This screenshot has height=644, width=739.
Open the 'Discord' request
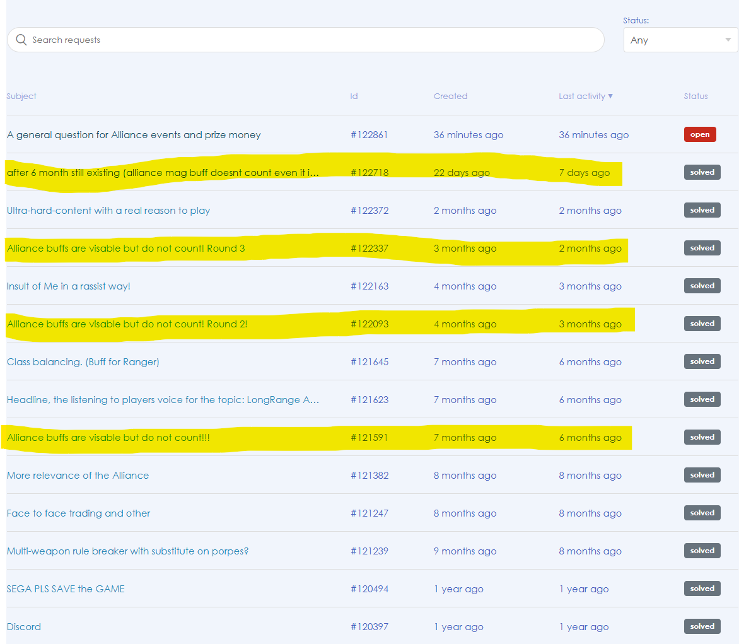point(23,626)
